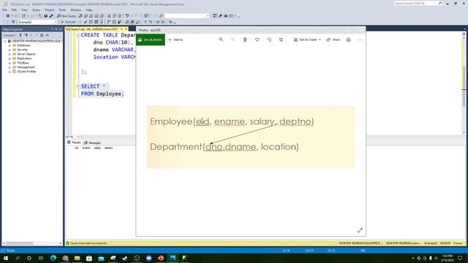Add photo to favorites with heart icon
The height and width of the screenshot is (263, 468).
257,39
